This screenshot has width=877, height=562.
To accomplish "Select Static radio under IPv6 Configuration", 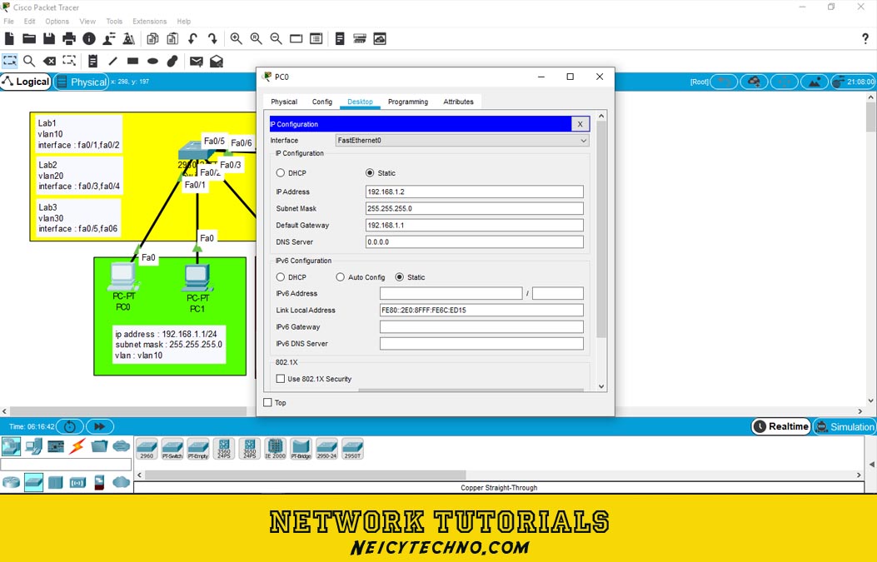I will 399,276.
